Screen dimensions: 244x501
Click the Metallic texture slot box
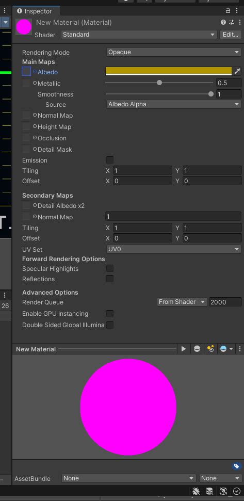(26, 83)
